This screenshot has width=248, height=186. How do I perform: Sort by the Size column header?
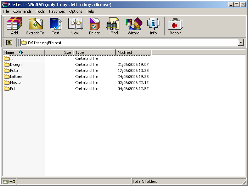(59, 52)
